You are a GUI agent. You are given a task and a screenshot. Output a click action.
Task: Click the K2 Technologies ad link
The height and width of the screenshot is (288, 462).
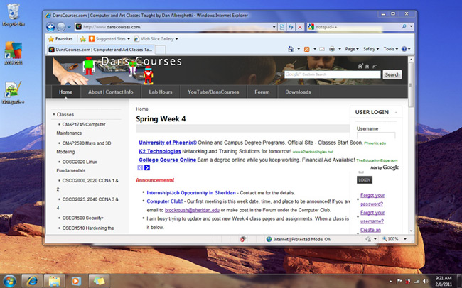(x=160, y=151)
